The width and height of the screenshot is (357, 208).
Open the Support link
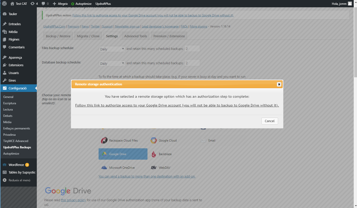(x=107, y=26)
